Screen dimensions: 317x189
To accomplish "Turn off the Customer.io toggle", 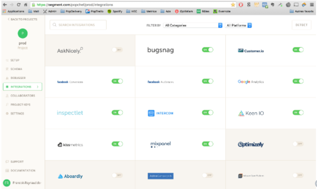I will pos(298,50).
